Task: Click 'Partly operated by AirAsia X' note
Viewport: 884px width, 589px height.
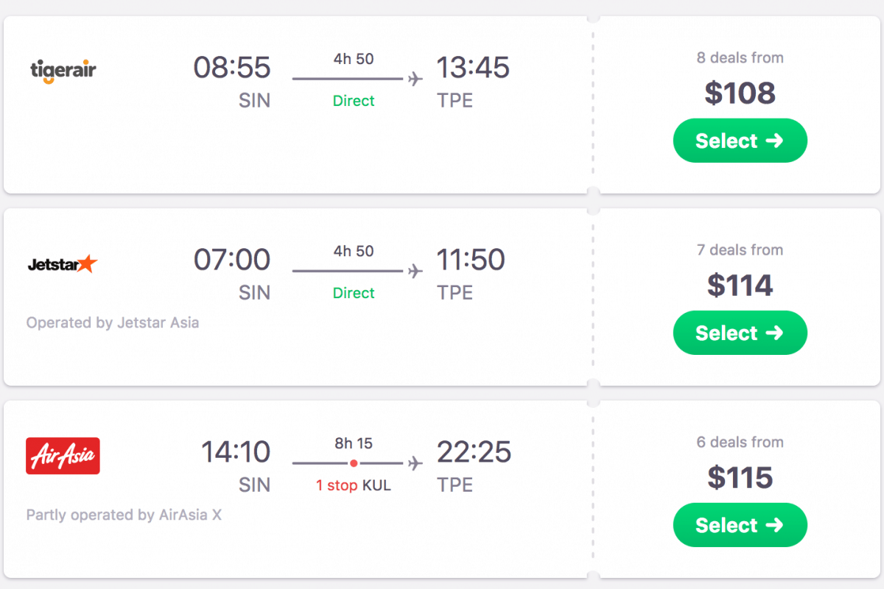Action: click(x=124, y=515)
